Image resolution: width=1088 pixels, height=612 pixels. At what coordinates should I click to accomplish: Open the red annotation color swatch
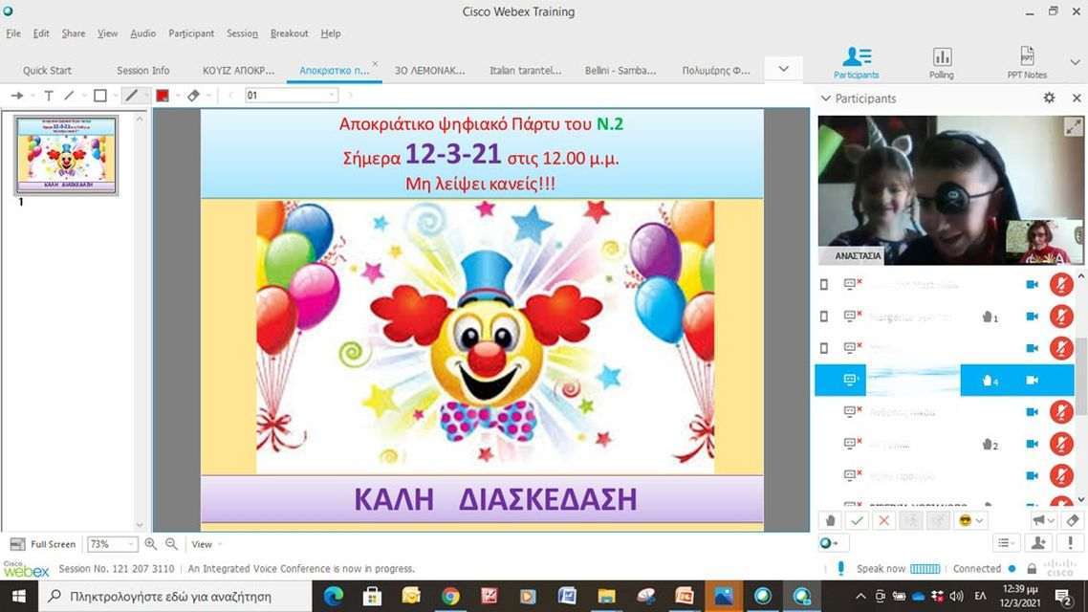(162, 96)
